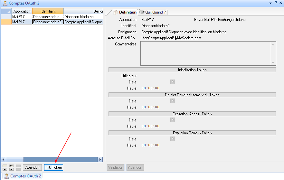Click date picker under Expiration Access Token
This screenshot has height=180, width=284.
(173, 120)
